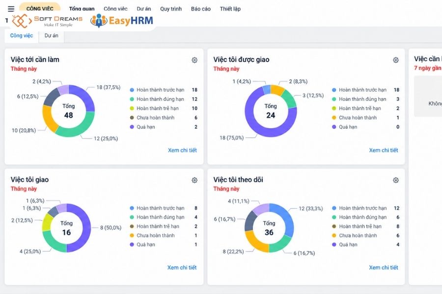442x294 pixels.
Task: Click Tổng 48 donut chart center
Action: (x=68, y=111)
